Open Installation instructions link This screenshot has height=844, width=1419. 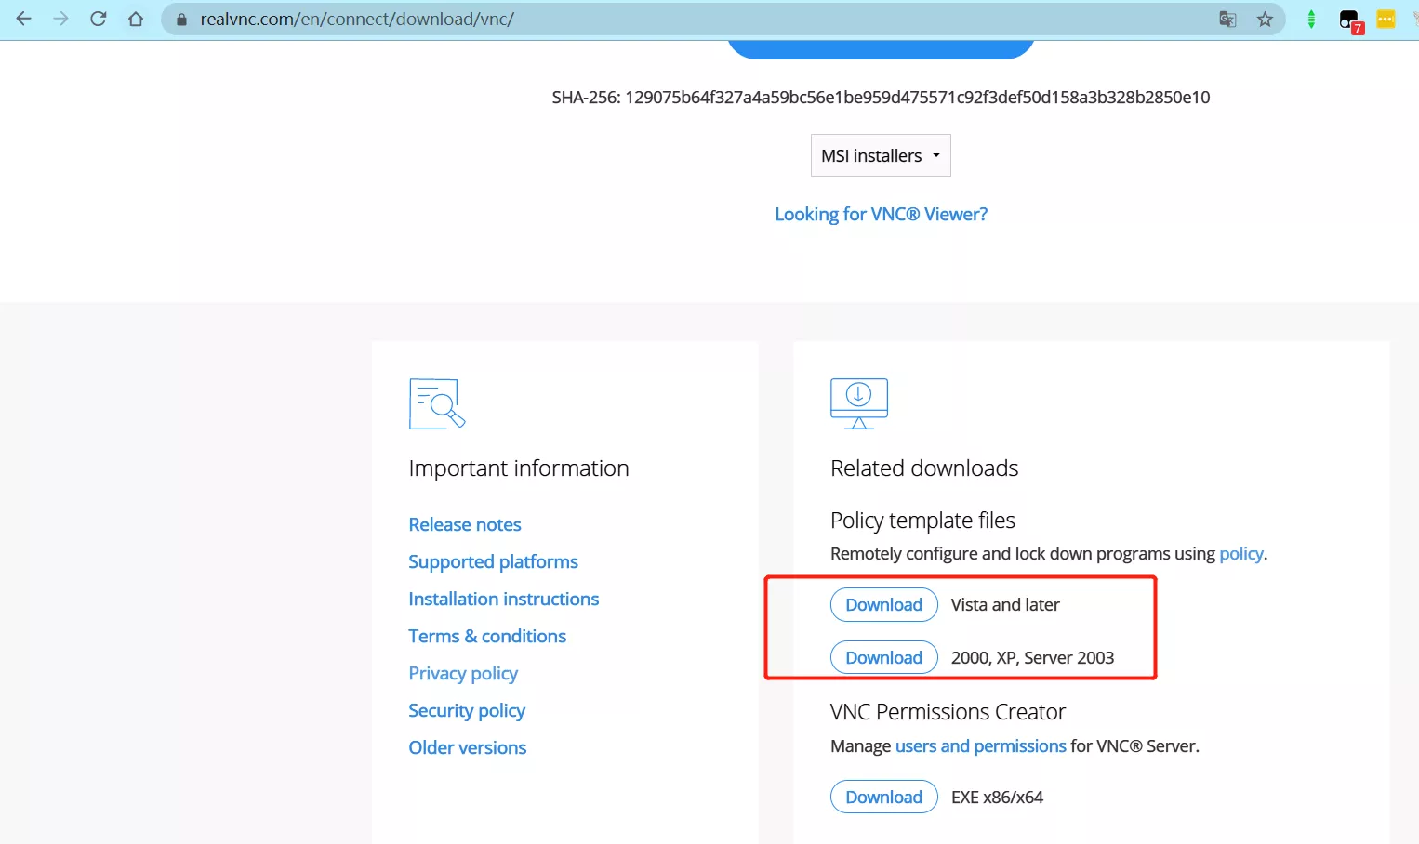click(503, 599)
